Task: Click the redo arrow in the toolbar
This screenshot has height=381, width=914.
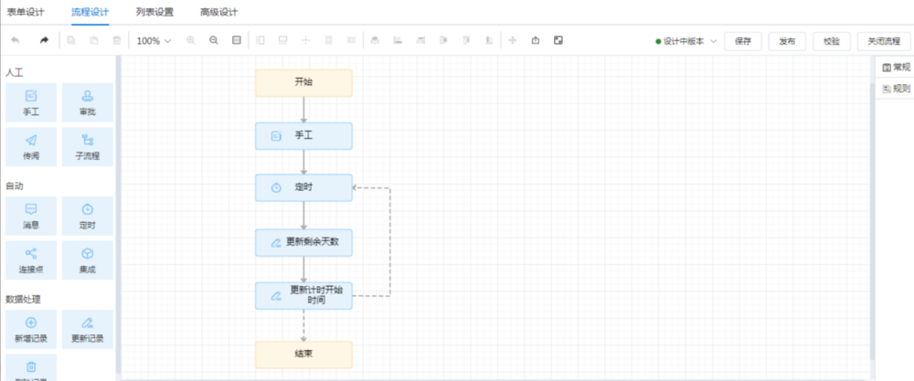Action: (44, 41)
